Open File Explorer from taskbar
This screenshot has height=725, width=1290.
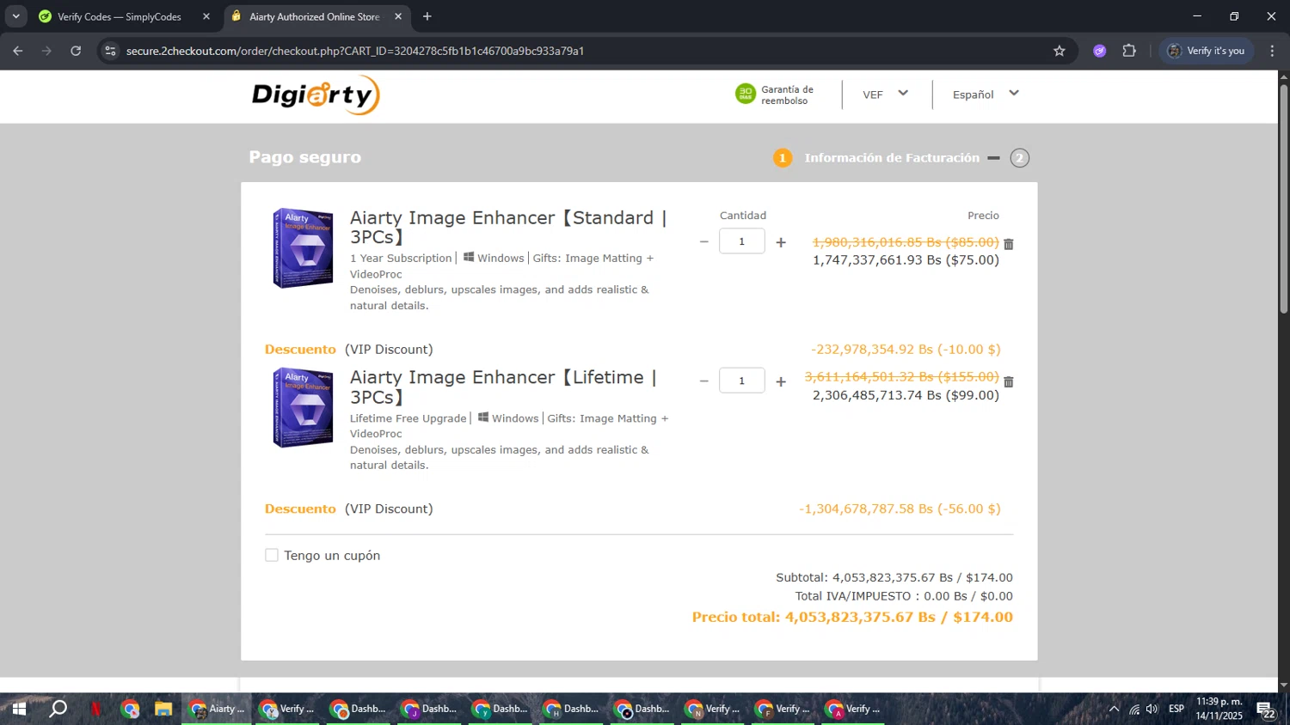163,709
